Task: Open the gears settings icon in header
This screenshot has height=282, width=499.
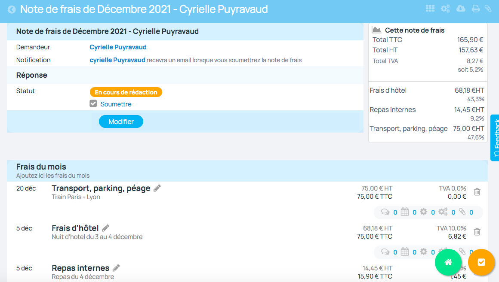Action: pyautogui.click(x=445, y=9)
